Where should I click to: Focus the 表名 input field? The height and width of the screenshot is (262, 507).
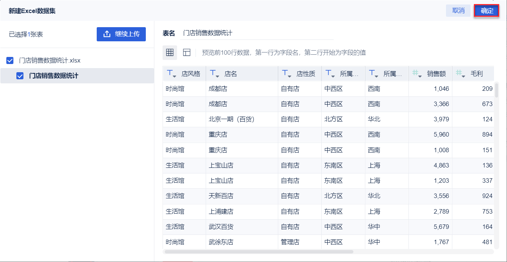point(257,33)
